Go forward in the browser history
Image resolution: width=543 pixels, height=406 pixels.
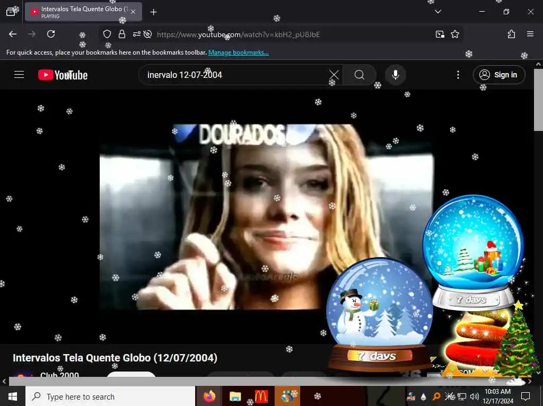coord(32,34)
